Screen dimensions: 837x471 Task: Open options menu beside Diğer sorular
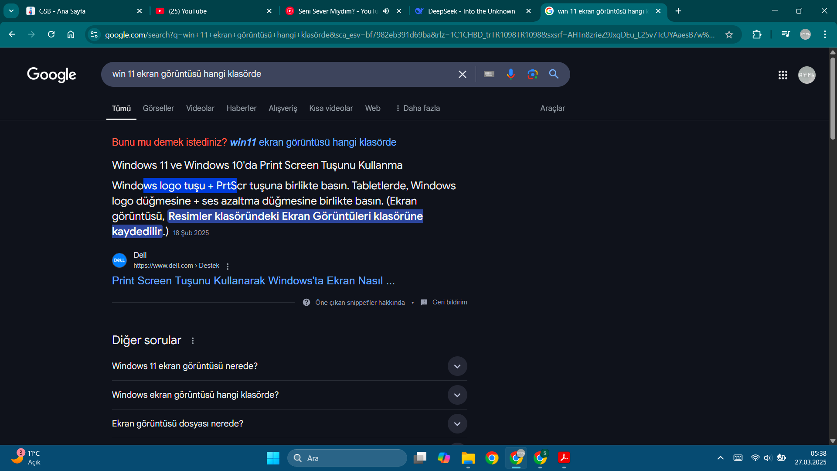193,341
